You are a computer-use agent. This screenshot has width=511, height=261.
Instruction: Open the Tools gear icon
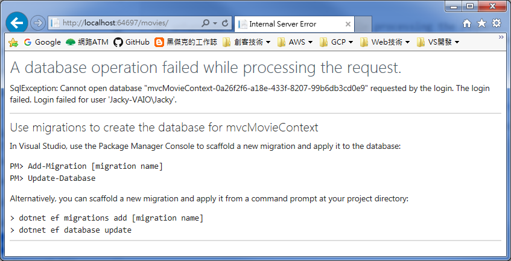[x=496, y=23]
